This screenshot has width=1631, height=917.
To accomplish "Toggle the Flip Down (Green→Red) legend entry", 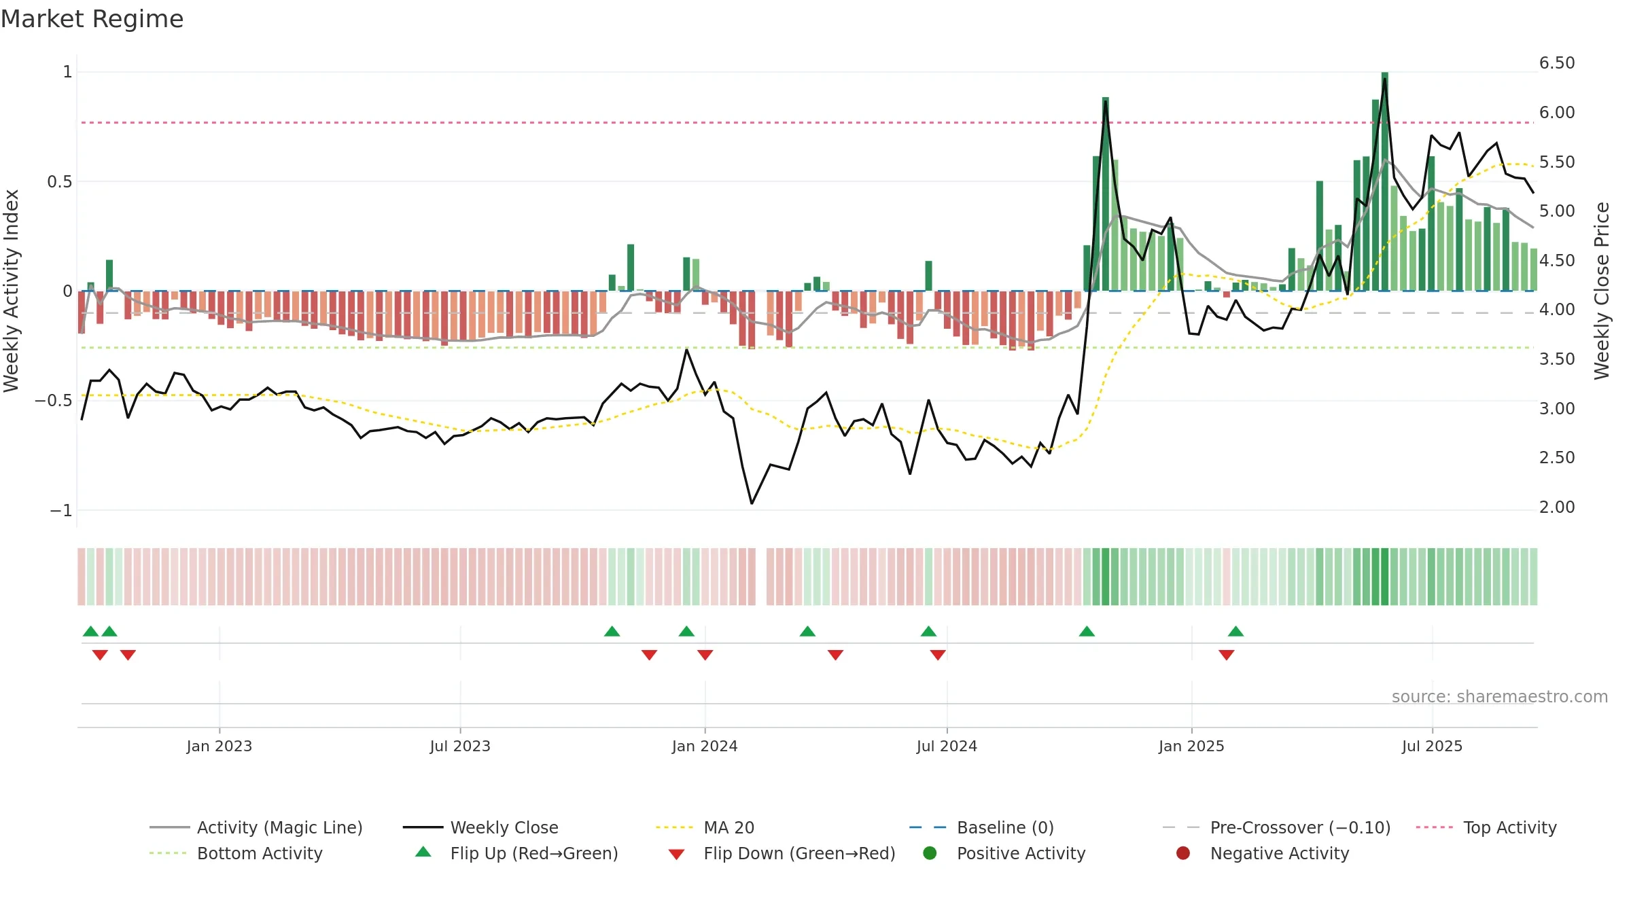I will [x=782, y=853].
